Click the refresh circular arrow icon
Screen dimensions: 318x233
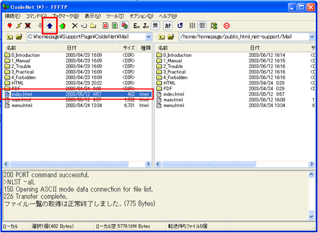(180, 26)
